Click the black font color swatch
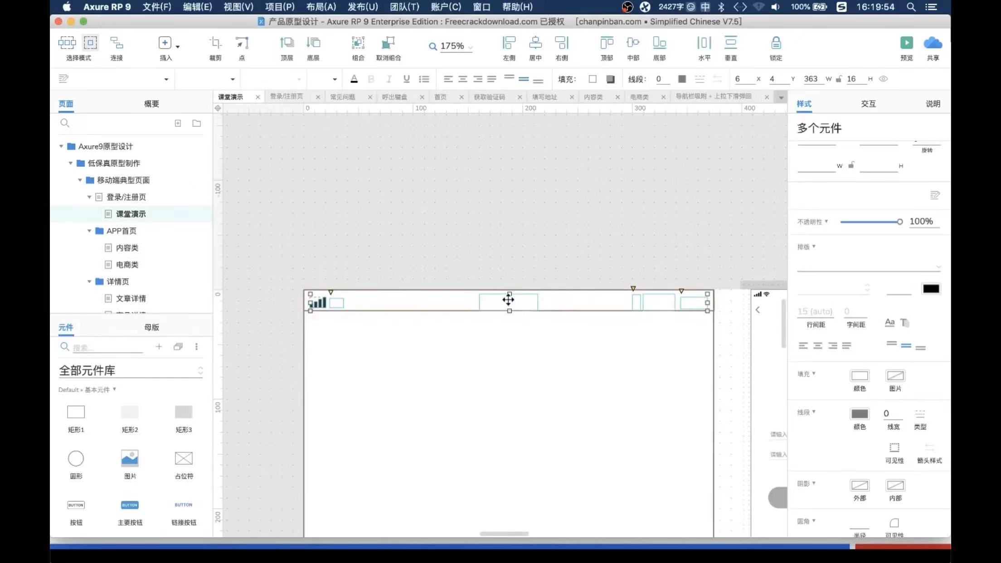 pos(931,289)
